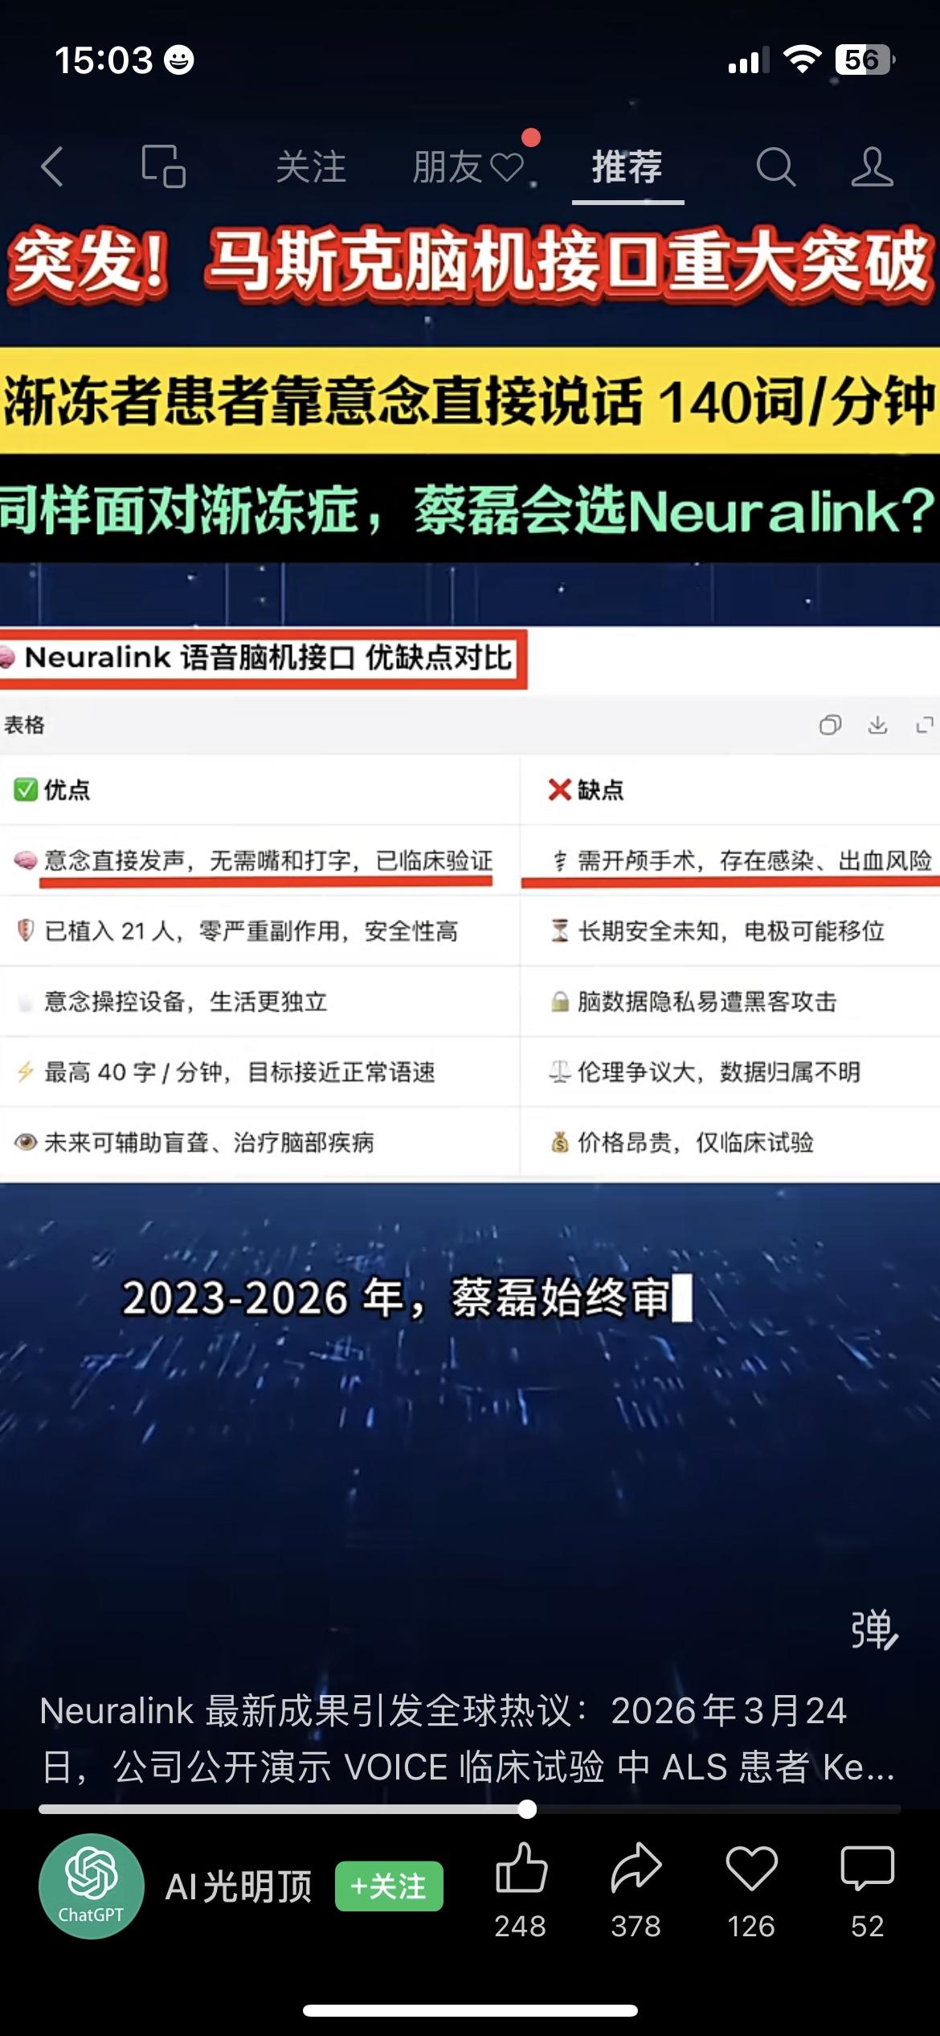Screen dimensions: 940x2036
Task: Tap the 缺点 column header
Action: tap(586, 790)
